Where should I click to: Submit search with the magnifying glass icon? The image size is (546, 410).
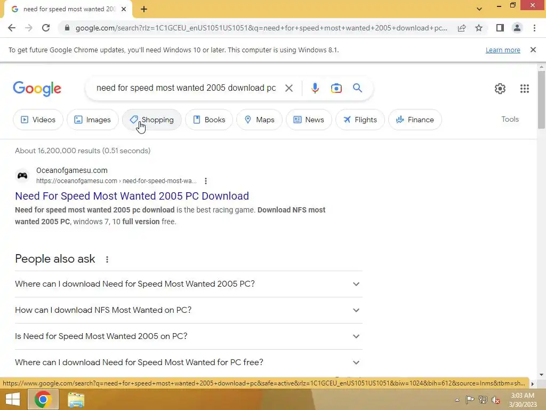coord(357,88)
